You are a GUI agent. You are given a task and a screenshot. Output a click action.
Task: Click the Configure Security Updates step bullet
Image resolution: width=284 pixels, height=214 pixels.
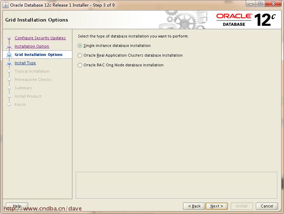[9, 38]
